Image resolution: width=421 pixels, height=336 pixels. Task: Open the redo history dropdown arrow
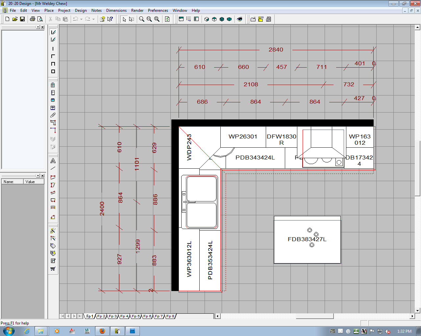(93, 19)
